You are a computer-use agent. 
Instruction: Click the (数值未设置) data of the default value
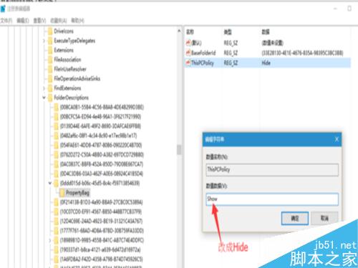pos(272,43)
